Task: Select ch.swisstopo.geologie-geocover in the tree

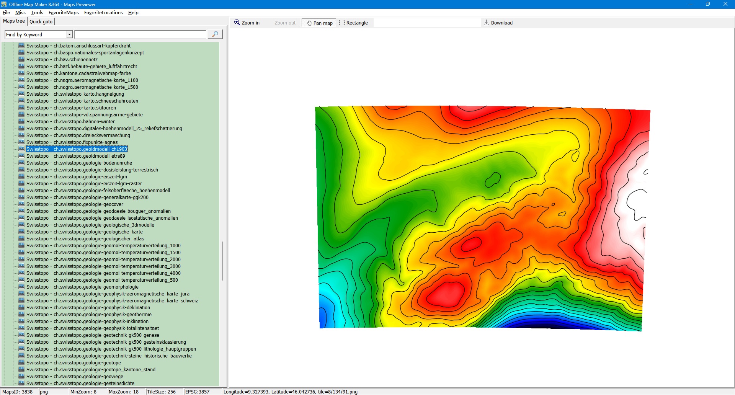Action: (75, 204)
